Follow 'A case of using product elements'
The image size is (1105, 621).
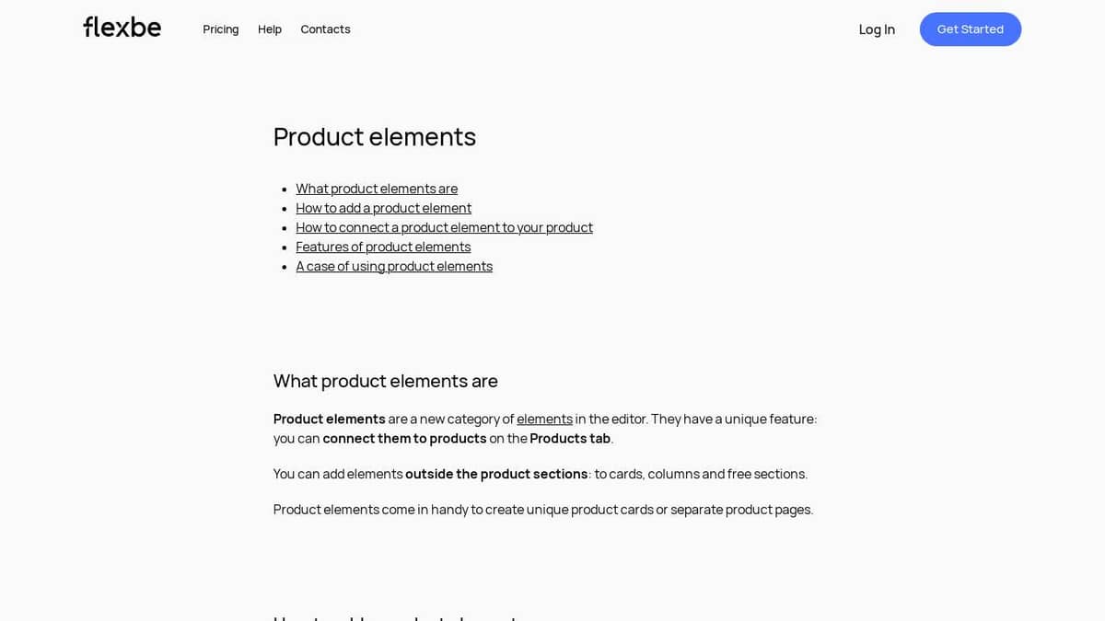point(394,266)
